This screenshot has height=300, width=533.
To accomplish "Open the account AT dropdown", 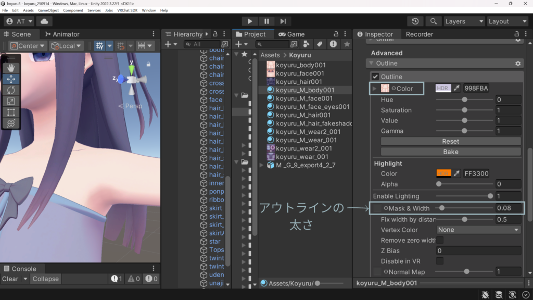I will [19, 21].
